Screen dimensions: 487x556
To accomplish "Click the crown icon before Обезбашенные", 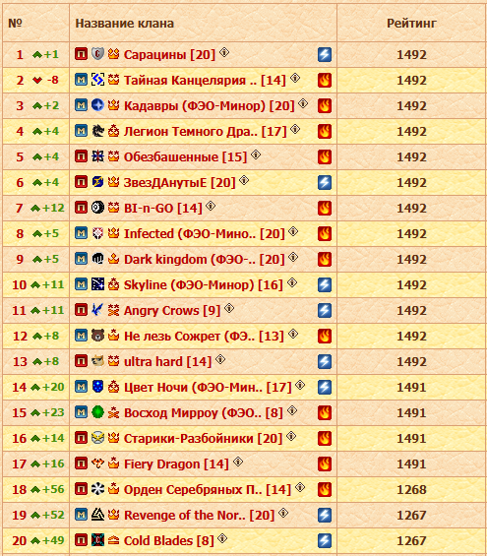I will click(x=113, y=156).
